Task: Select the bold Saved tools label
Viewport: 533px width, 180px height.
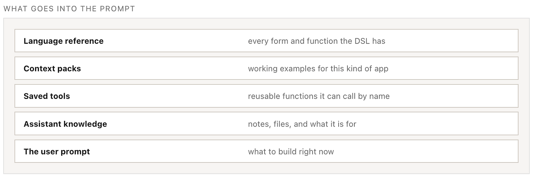Action: pyautogui.click(x=47, y=96)
